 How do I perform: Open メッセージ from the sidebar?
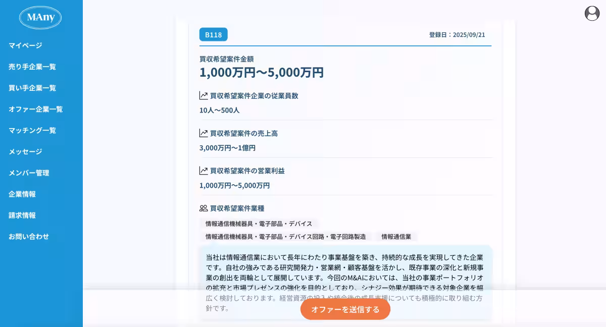[25, 151]
